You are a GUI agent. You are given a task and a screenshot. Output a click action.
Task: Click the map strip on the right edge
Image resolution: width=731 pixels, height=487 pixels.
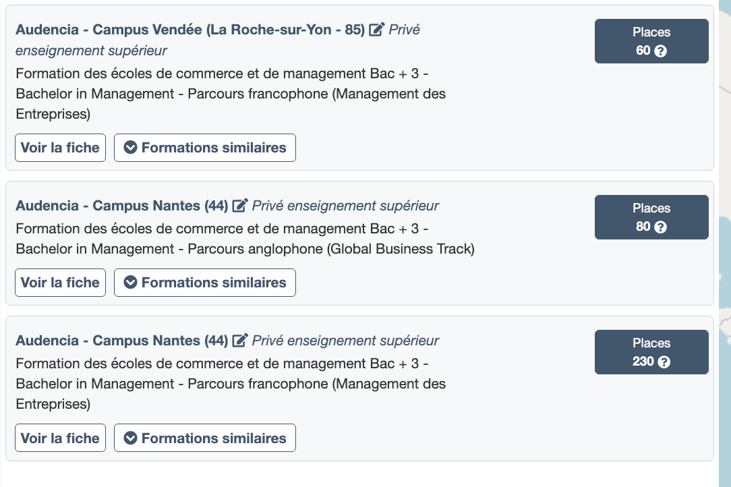(725, 243)
